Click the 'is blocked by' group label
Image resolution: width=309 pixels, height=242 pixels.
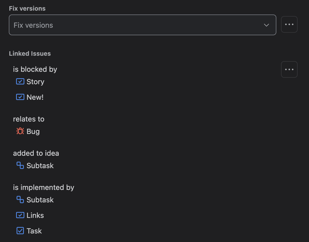[x=35, y=69]
